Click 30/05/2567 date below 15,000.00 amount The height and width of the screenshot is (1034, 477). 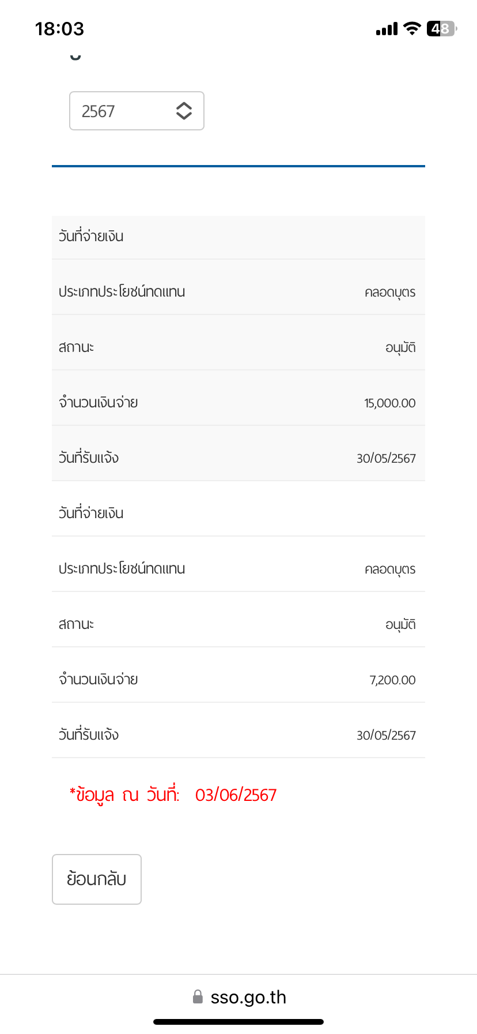pos(386,458)
